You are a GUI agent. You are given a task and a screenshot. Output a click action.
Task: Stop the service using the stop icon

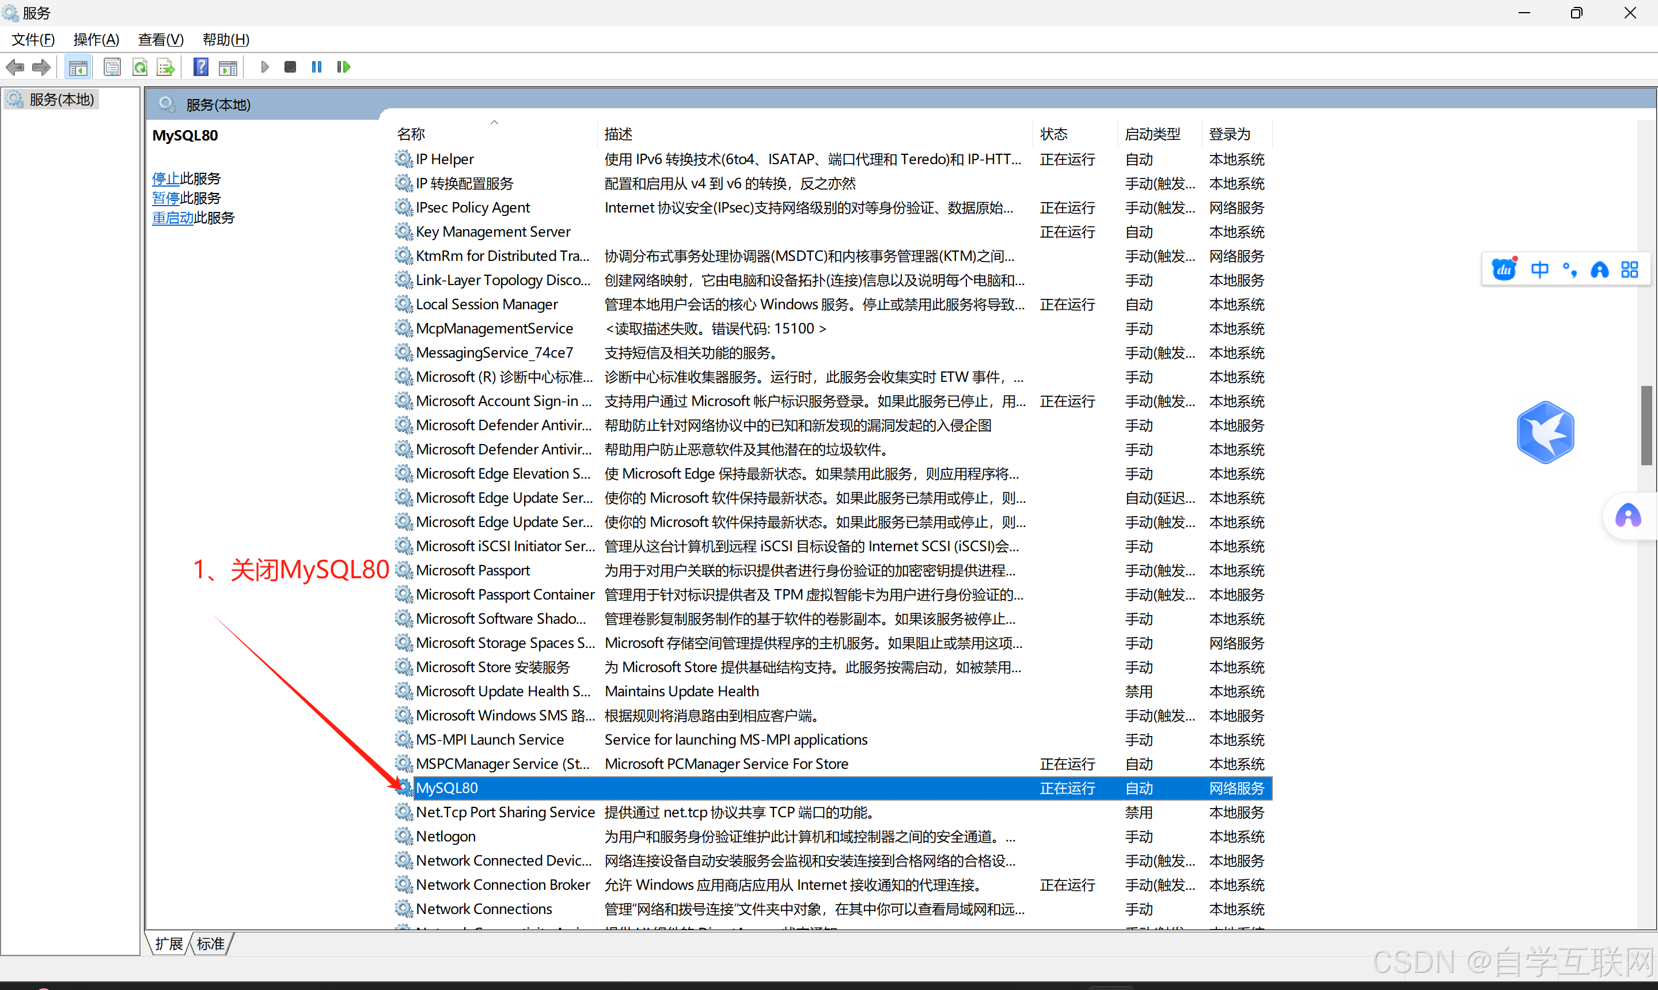(290, 67)
